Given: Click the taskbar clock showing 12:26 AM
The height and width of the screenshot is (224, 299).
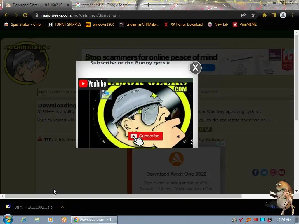Looking at the screenshot, I should (x=284, y=220).
